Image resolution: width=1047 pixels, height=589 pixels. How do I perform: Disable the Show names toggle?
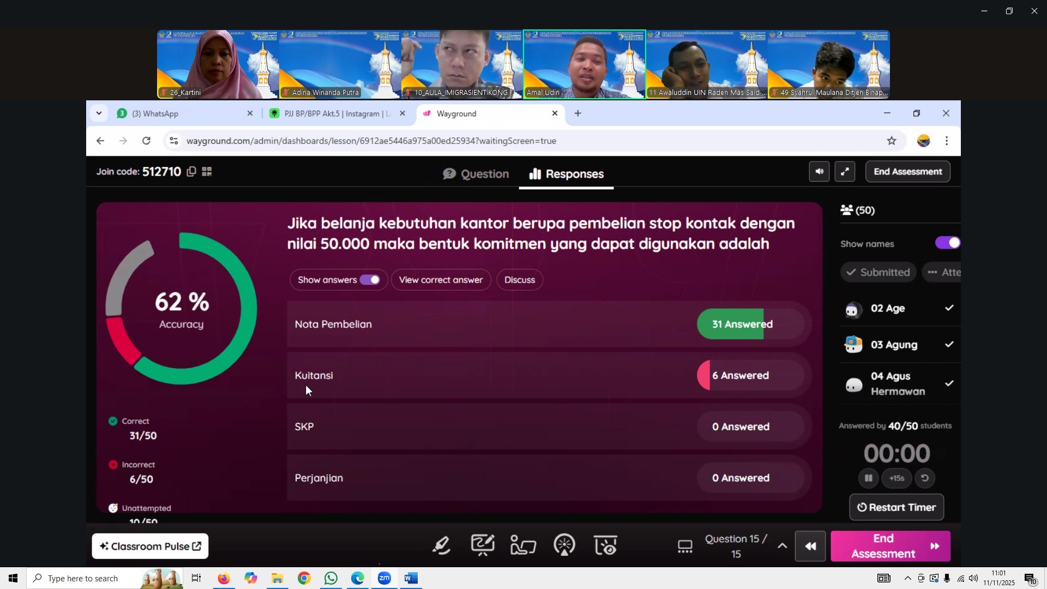[948, 243]
